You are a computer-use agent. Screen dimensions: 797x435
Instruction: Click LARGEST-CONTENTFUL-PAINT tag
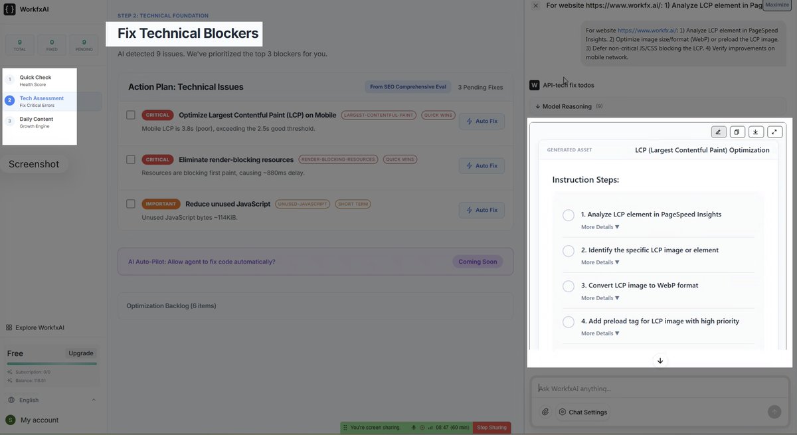(379, 115)
